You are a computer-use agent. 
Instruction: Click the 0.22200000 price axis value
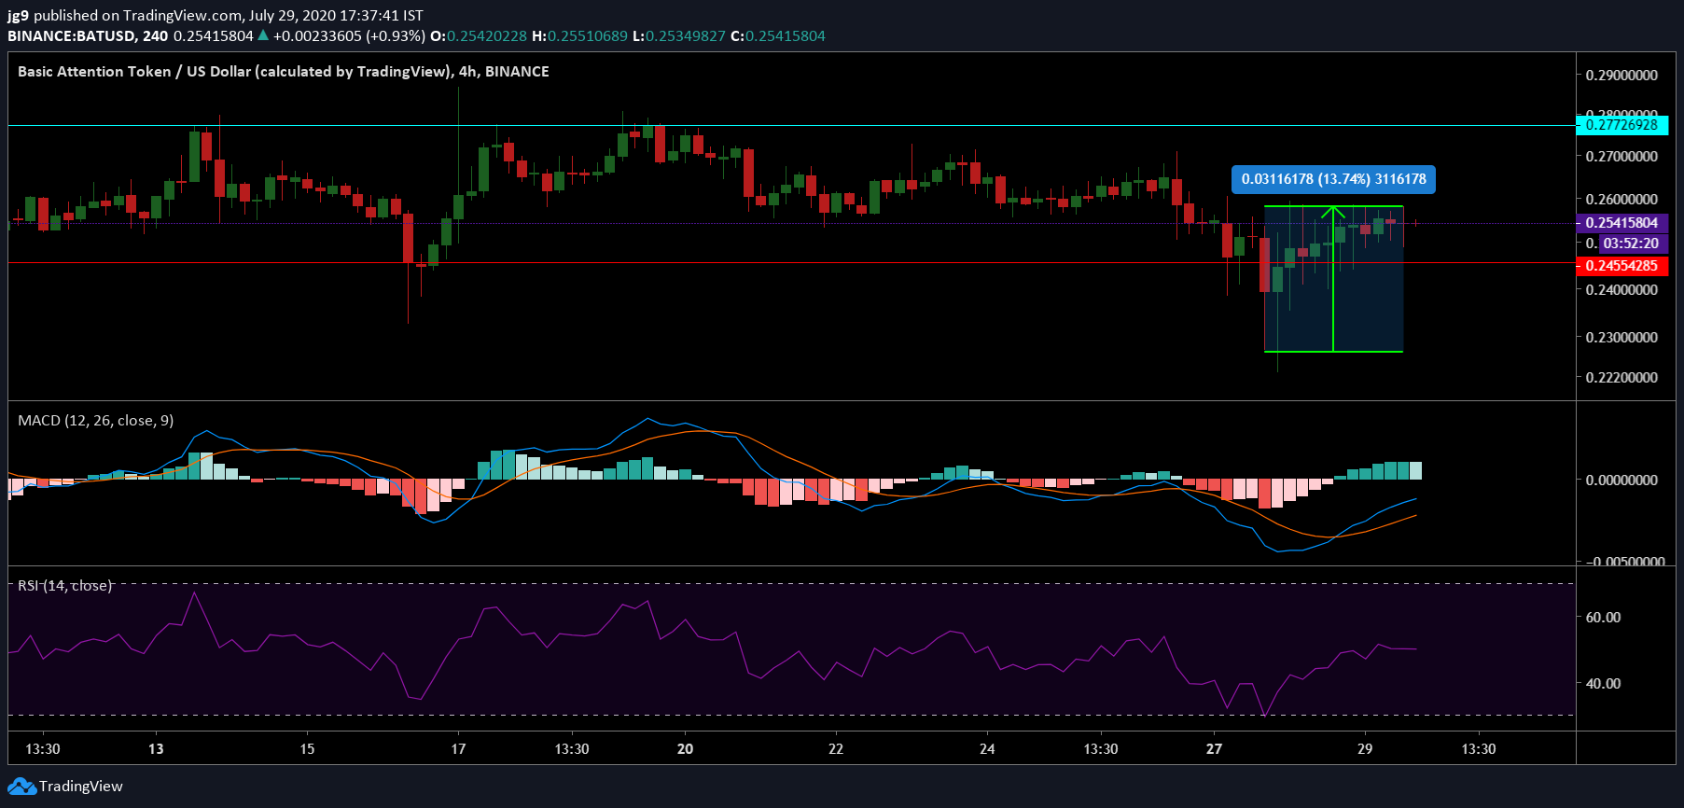tap(1621, 378)
